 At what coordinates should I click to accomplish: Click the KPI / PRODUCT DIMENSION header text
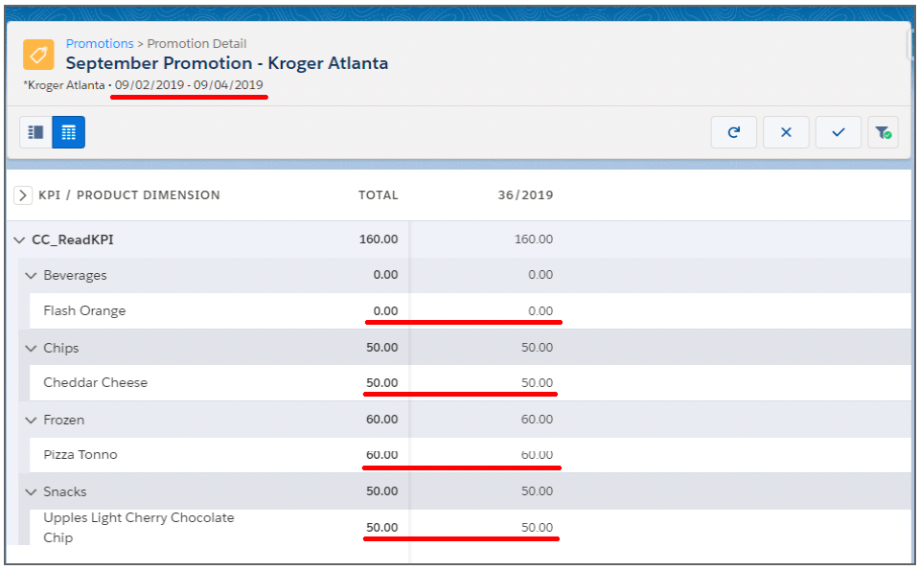129,195
